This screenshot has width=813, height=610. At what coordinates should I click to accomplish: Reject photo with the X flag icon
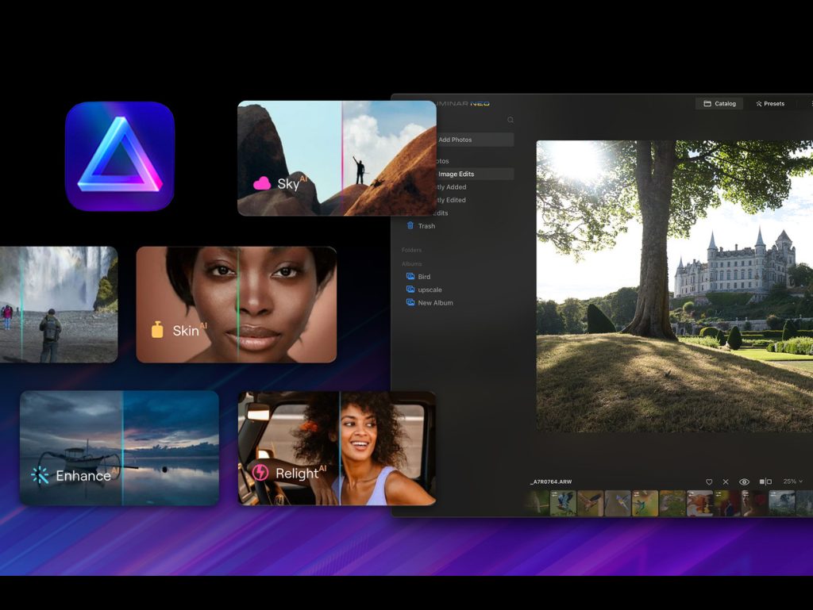tap(726, 482)
